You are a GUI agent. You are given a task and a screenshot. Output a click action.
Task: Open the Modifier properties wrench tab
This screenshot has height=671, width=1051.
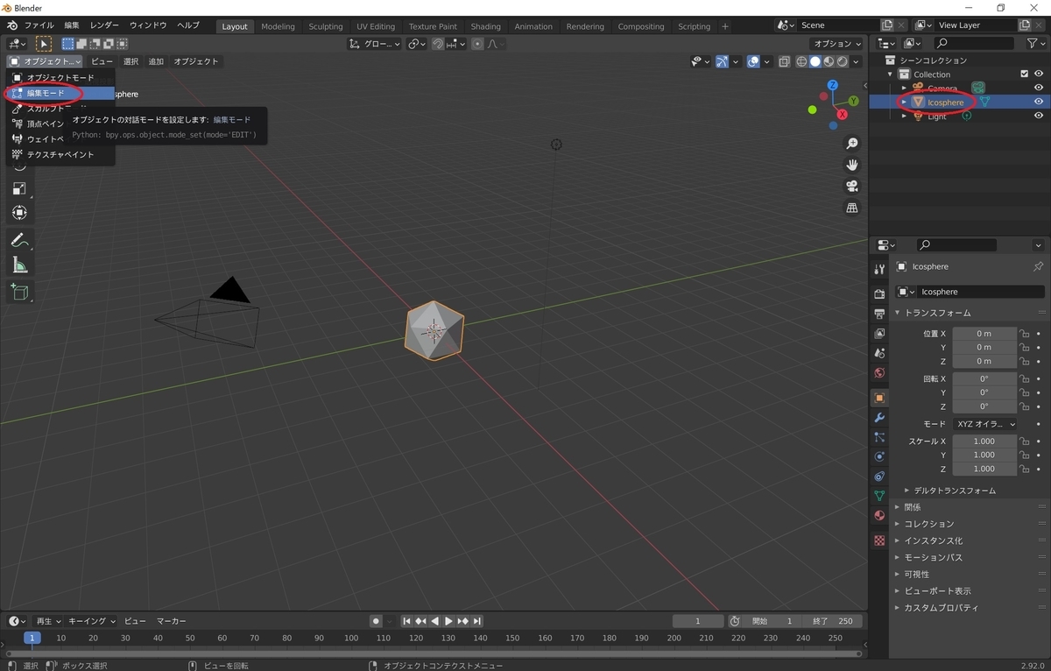[879, 417]
